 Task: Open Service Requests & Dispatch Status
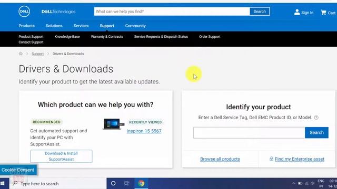tap(161, 37)
